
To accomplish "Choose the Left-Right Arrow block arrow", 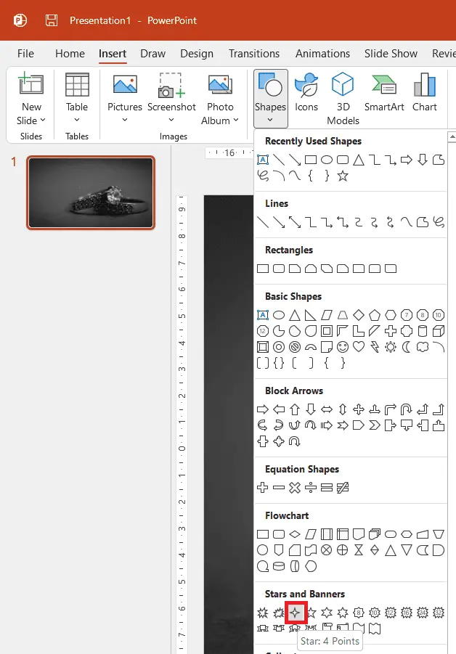I will point(327,409).
